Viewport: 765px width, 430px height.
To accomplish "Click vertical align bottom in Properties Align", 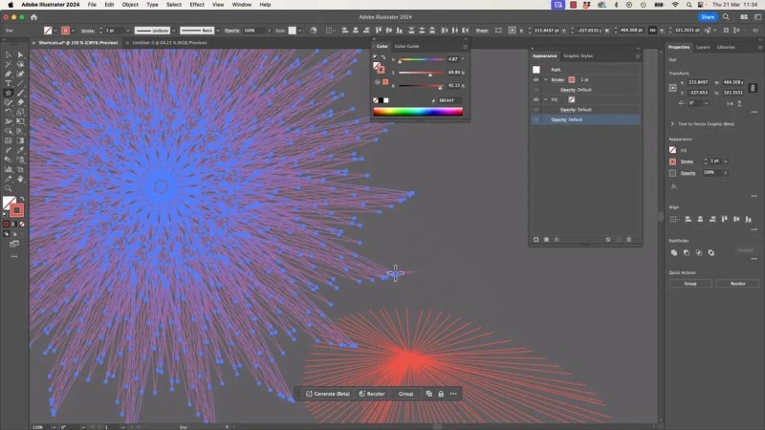I will click(749, 220).
